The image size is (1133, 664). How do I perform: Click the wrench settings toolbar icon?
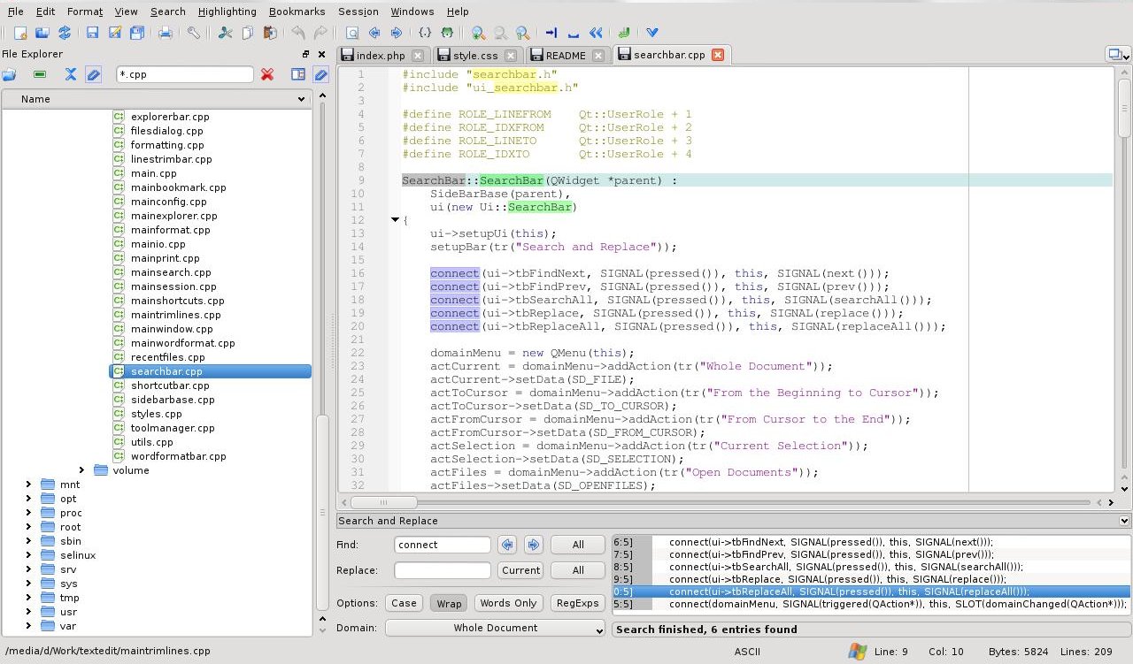pyautogui.click(x=194, y=33)
